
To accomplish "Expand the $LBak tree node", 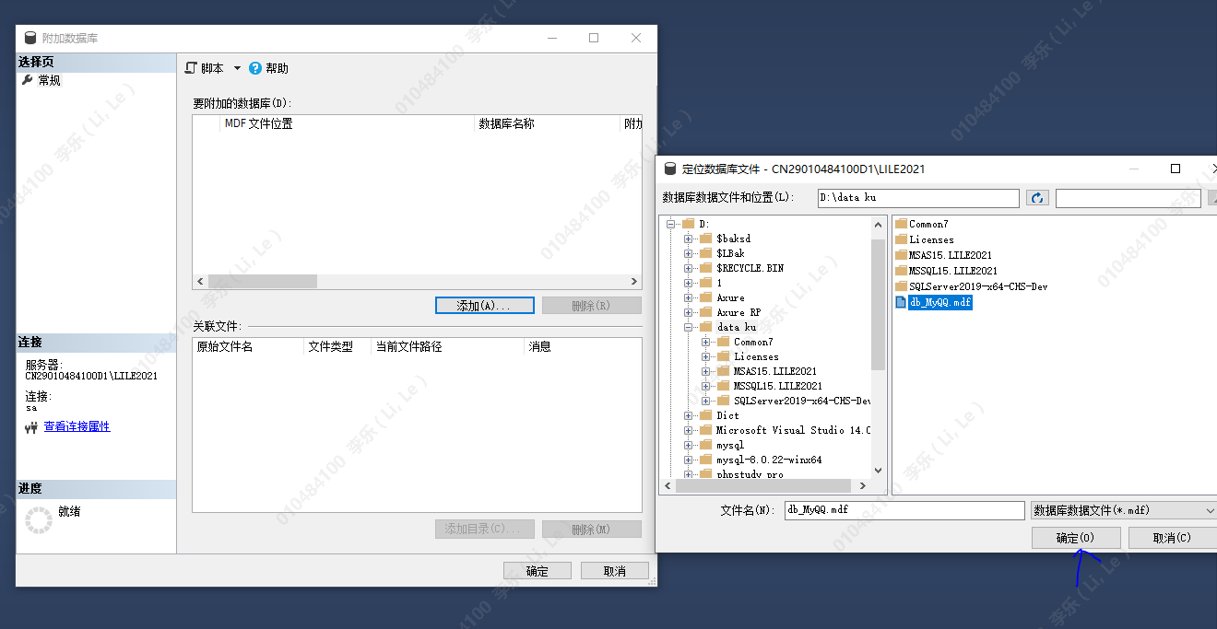I will [x=689, y=253].
